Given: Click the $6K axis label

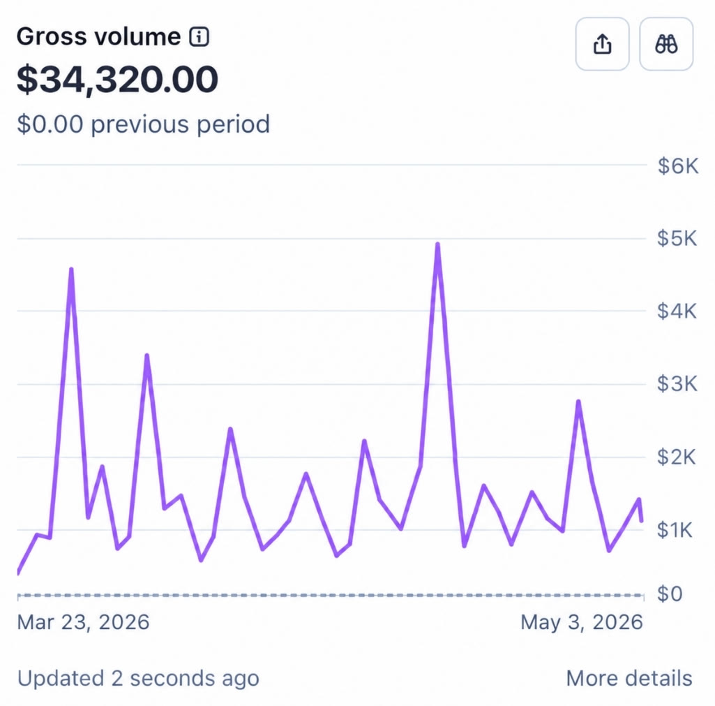Looking at the screenshot, I should (x=677, y=166).
